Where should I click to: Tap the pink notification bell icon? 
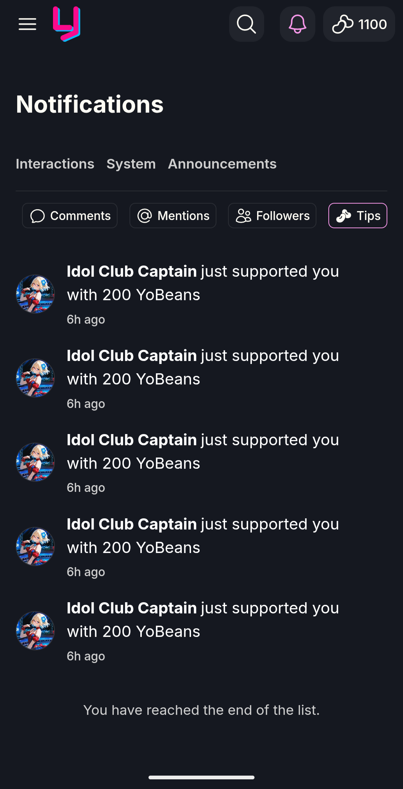pyautogui.click(x=297, y=24)
